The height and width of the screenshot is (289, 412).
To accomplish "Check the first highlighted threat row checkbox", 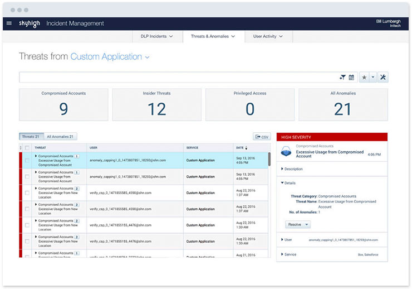I will (x=27, y=160).
